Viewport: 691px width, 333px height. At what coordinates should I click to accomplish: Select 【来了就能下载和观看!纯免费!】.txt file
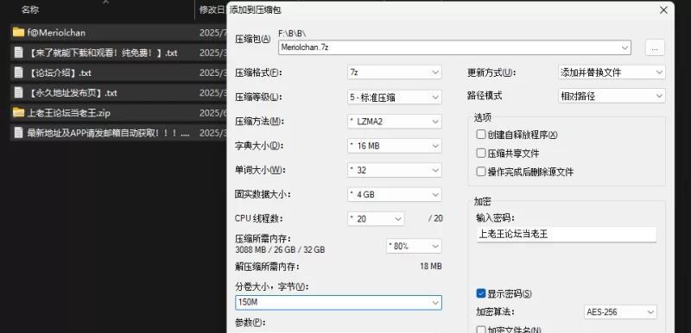pos(117,53)
